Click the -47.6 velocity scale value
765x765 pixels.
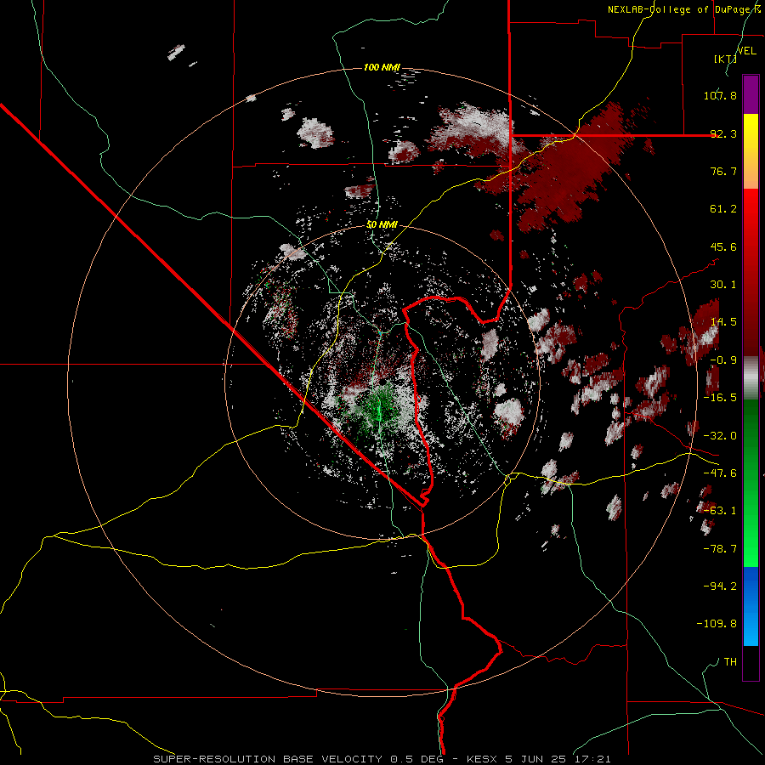pos(720,473)
